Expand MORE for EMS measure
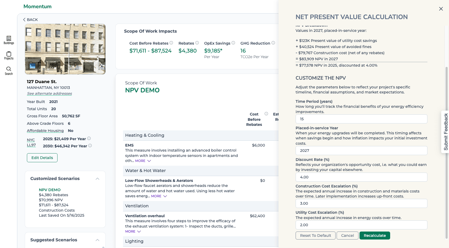 (x=143, y=161)
